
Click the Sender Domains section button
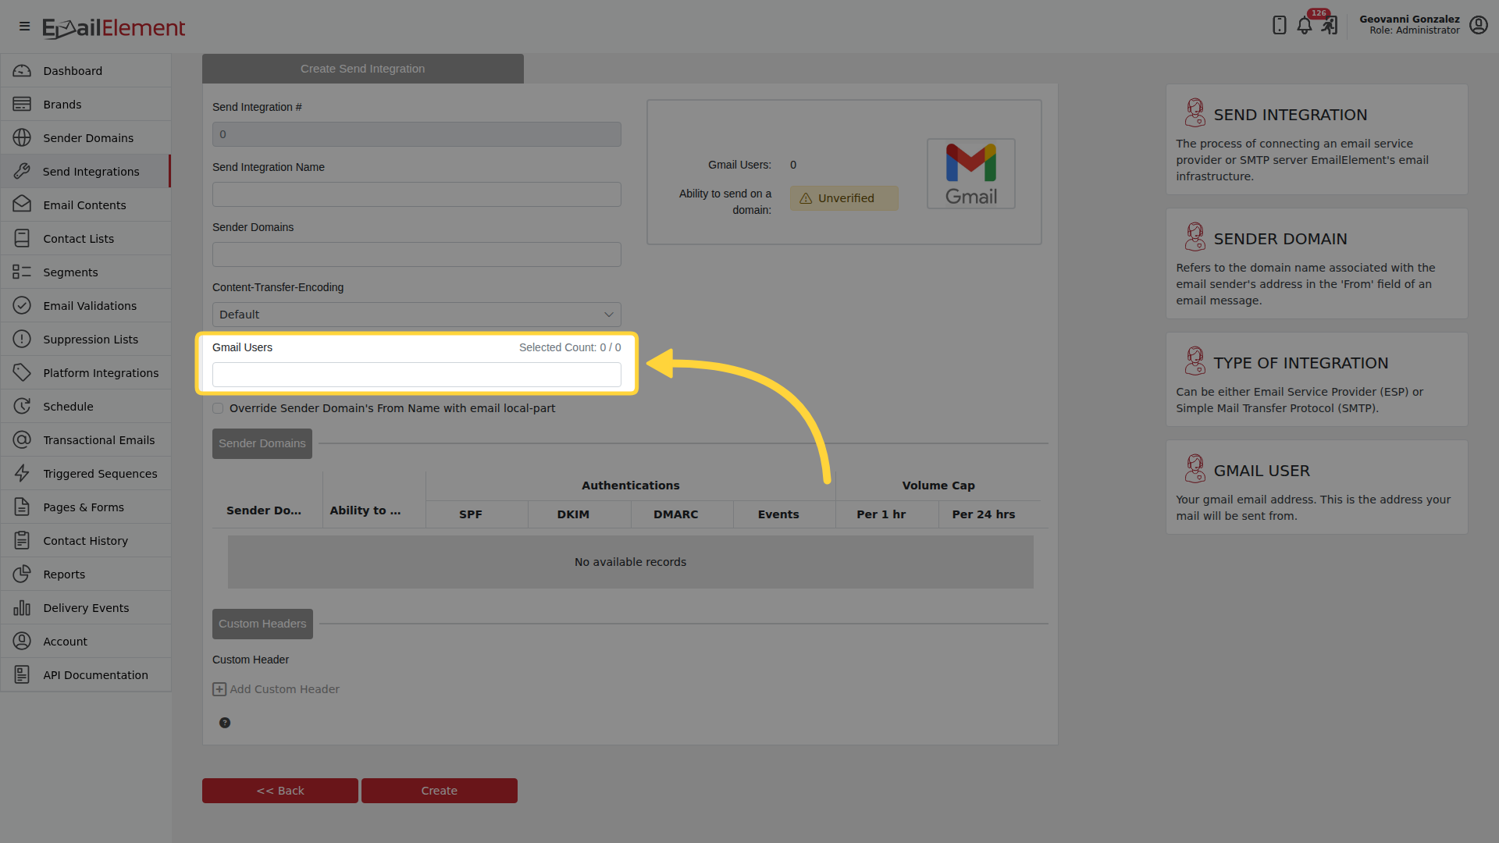pos(262,443)
